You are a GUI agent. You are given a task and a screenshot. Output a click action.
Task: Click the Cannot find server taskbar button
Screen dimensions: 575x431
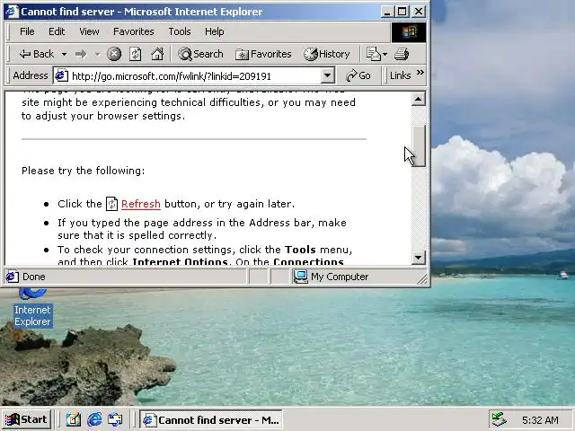click(x=211, y=419)
